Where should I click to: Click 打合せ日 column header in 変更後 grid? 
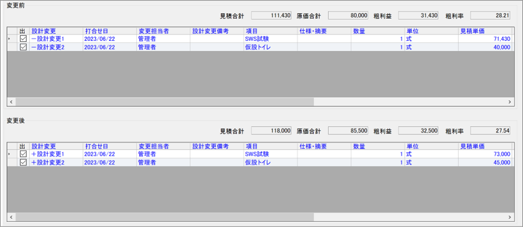tap(109, 147)
